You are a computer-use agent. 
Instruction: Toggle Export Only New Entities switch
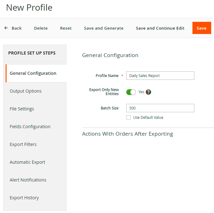coord(131,92)
